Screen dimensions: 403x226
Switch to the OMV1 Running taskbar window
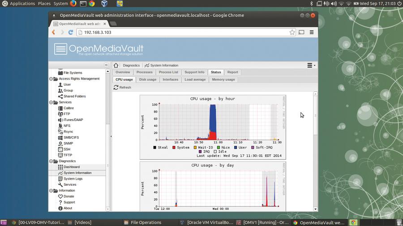pyautogui.click(x=263, y=222)
